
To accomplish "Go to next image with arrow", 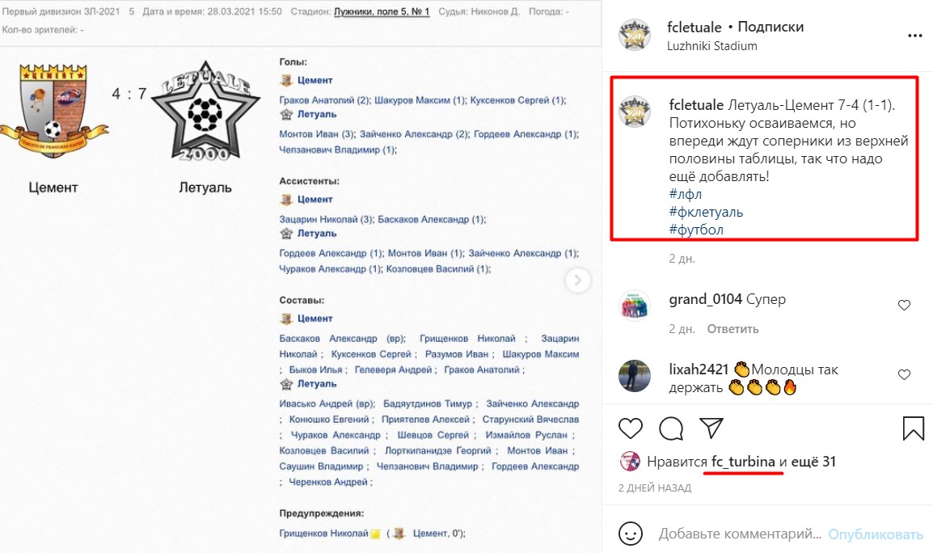I will tap(577, 280).
